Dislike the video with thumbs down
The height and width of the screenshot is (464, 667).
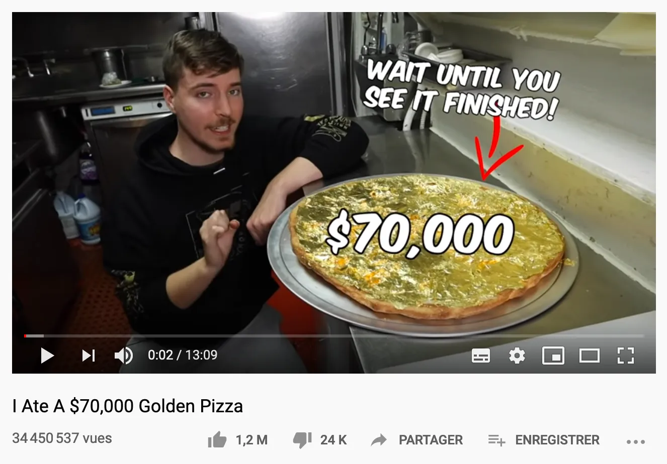[x=302, y=440]
